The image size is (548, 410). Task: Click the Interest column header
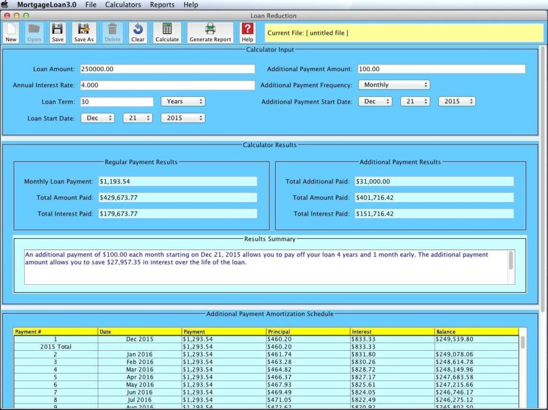(392, 332)
